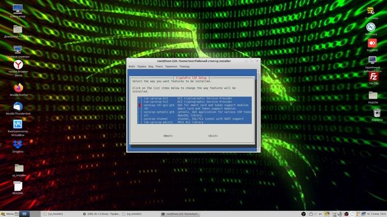Viewport: 387px width, 217px height.
Task: Toggle the cprocsp-stunnel checkbox
Action: coord(140,119)
